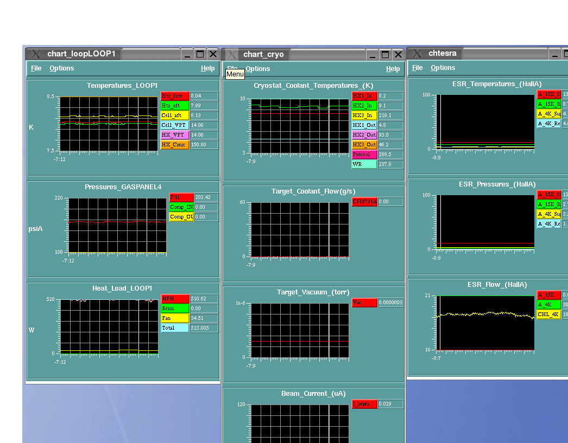Click inside the Target_Coolant_Flow plot area
The image size is (568, 443).
click(300, 230)
